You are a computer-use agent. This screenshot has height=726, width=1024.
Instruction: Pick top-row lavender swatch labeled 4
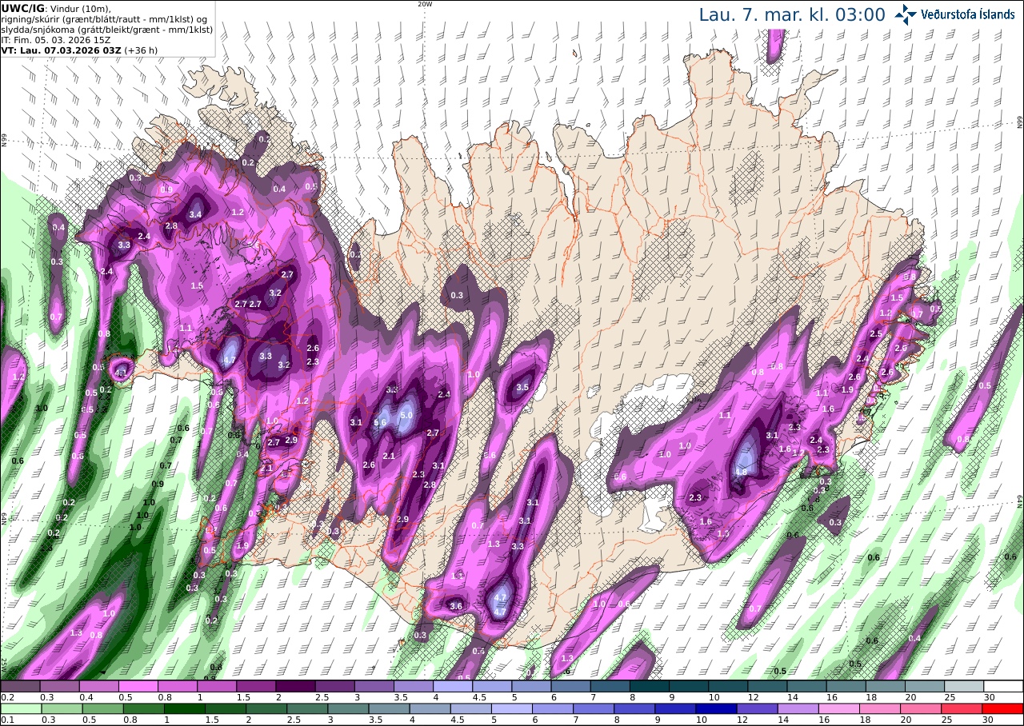(453, 686)
